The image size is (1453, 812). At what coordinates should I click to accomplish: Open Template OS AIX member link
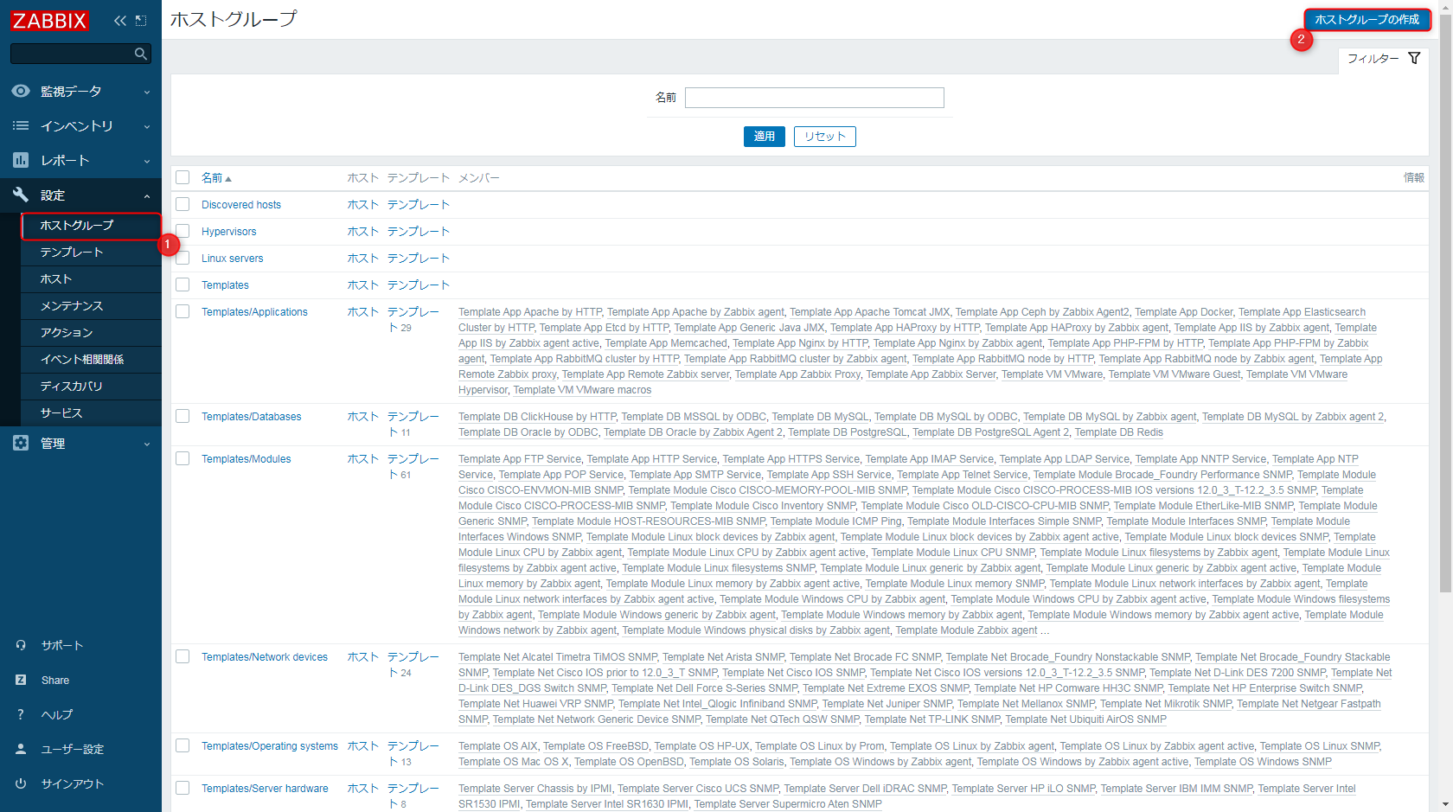[498, 746]
